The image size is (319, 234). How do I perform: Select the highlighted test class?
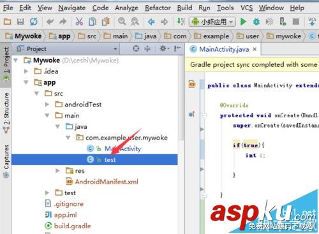tap(94, 159)
